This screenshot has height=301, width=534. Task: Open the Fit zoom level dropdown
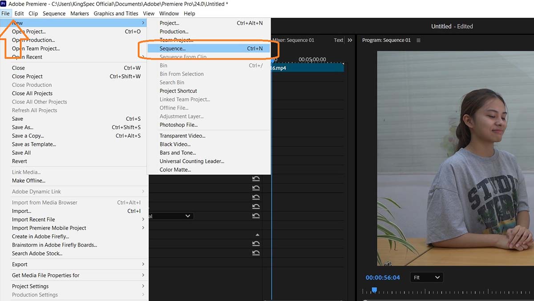[x=426, y=277]
